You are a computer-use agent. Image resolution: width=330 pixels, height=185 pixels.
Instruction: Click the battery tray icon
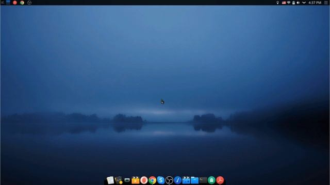293,3
